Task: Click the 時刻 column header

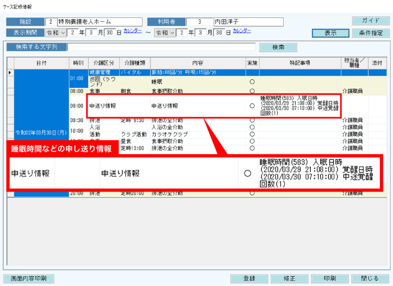Action: point(78,63)
